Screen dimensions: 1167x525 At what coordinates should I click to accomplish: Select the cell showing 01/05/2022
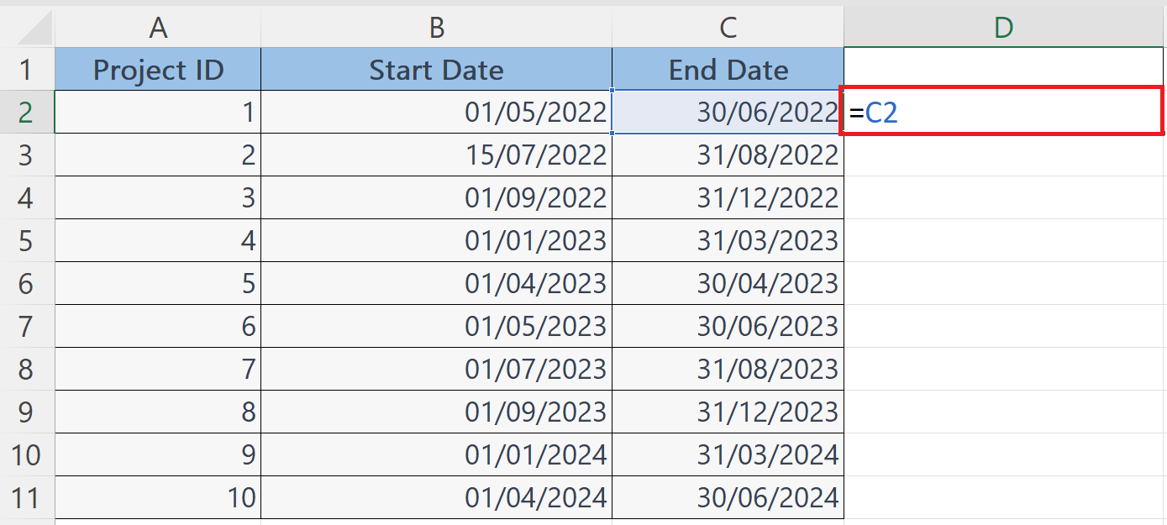[435, 112]
